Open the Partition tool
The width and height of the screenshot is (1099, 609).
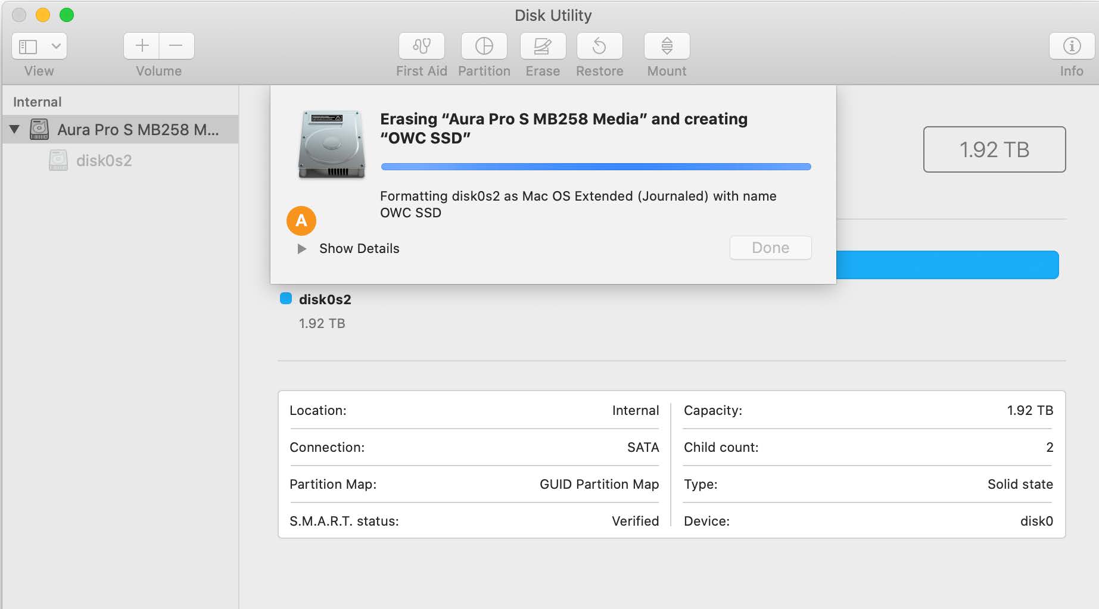pyautogui.click(x=484, y=46)
